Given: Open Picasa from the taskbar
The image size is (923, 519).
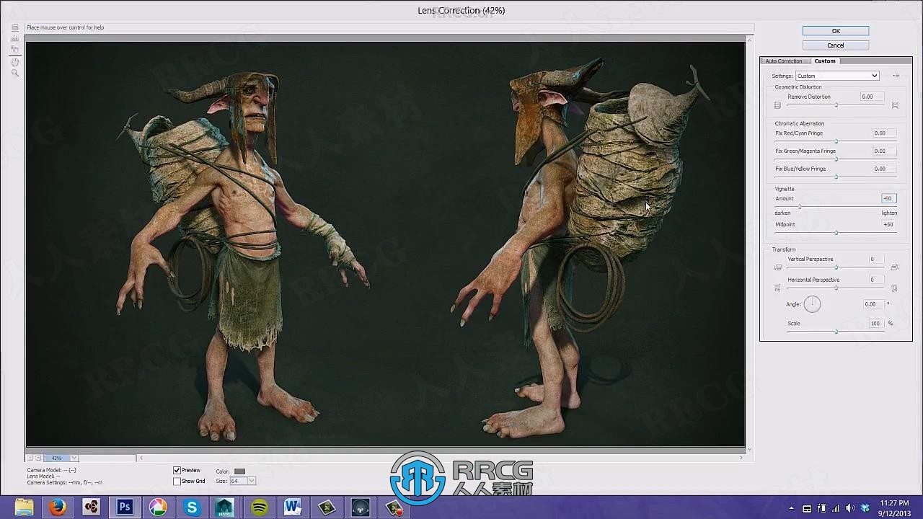Looking at the screenshot, I should pos(158,507).
